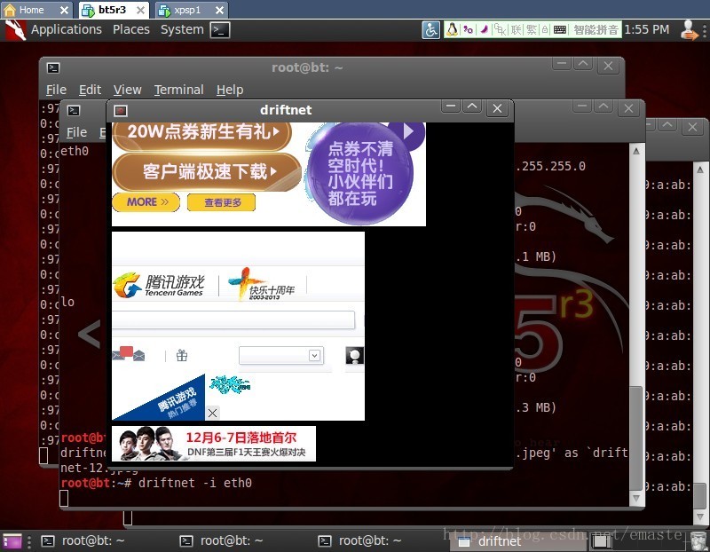Toggle the 繁 traditional Chinese mode
Viewport: 710px width, 552px height.
tap(531, 30)
